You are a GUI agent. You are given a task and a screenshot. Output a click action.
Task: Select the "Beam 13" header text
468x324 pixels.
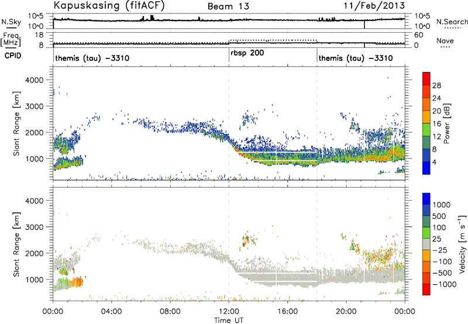pyautogui.click(x=228, y=6)
